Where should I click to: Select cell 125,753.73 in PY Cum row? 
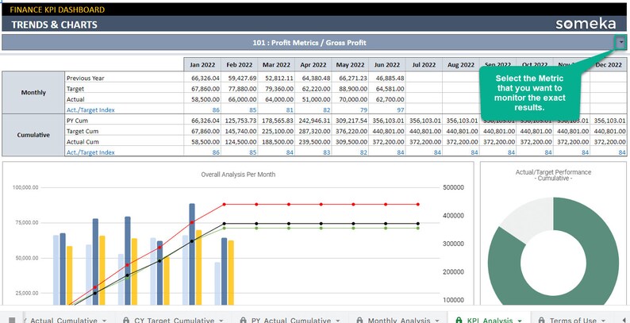point(239,121)
